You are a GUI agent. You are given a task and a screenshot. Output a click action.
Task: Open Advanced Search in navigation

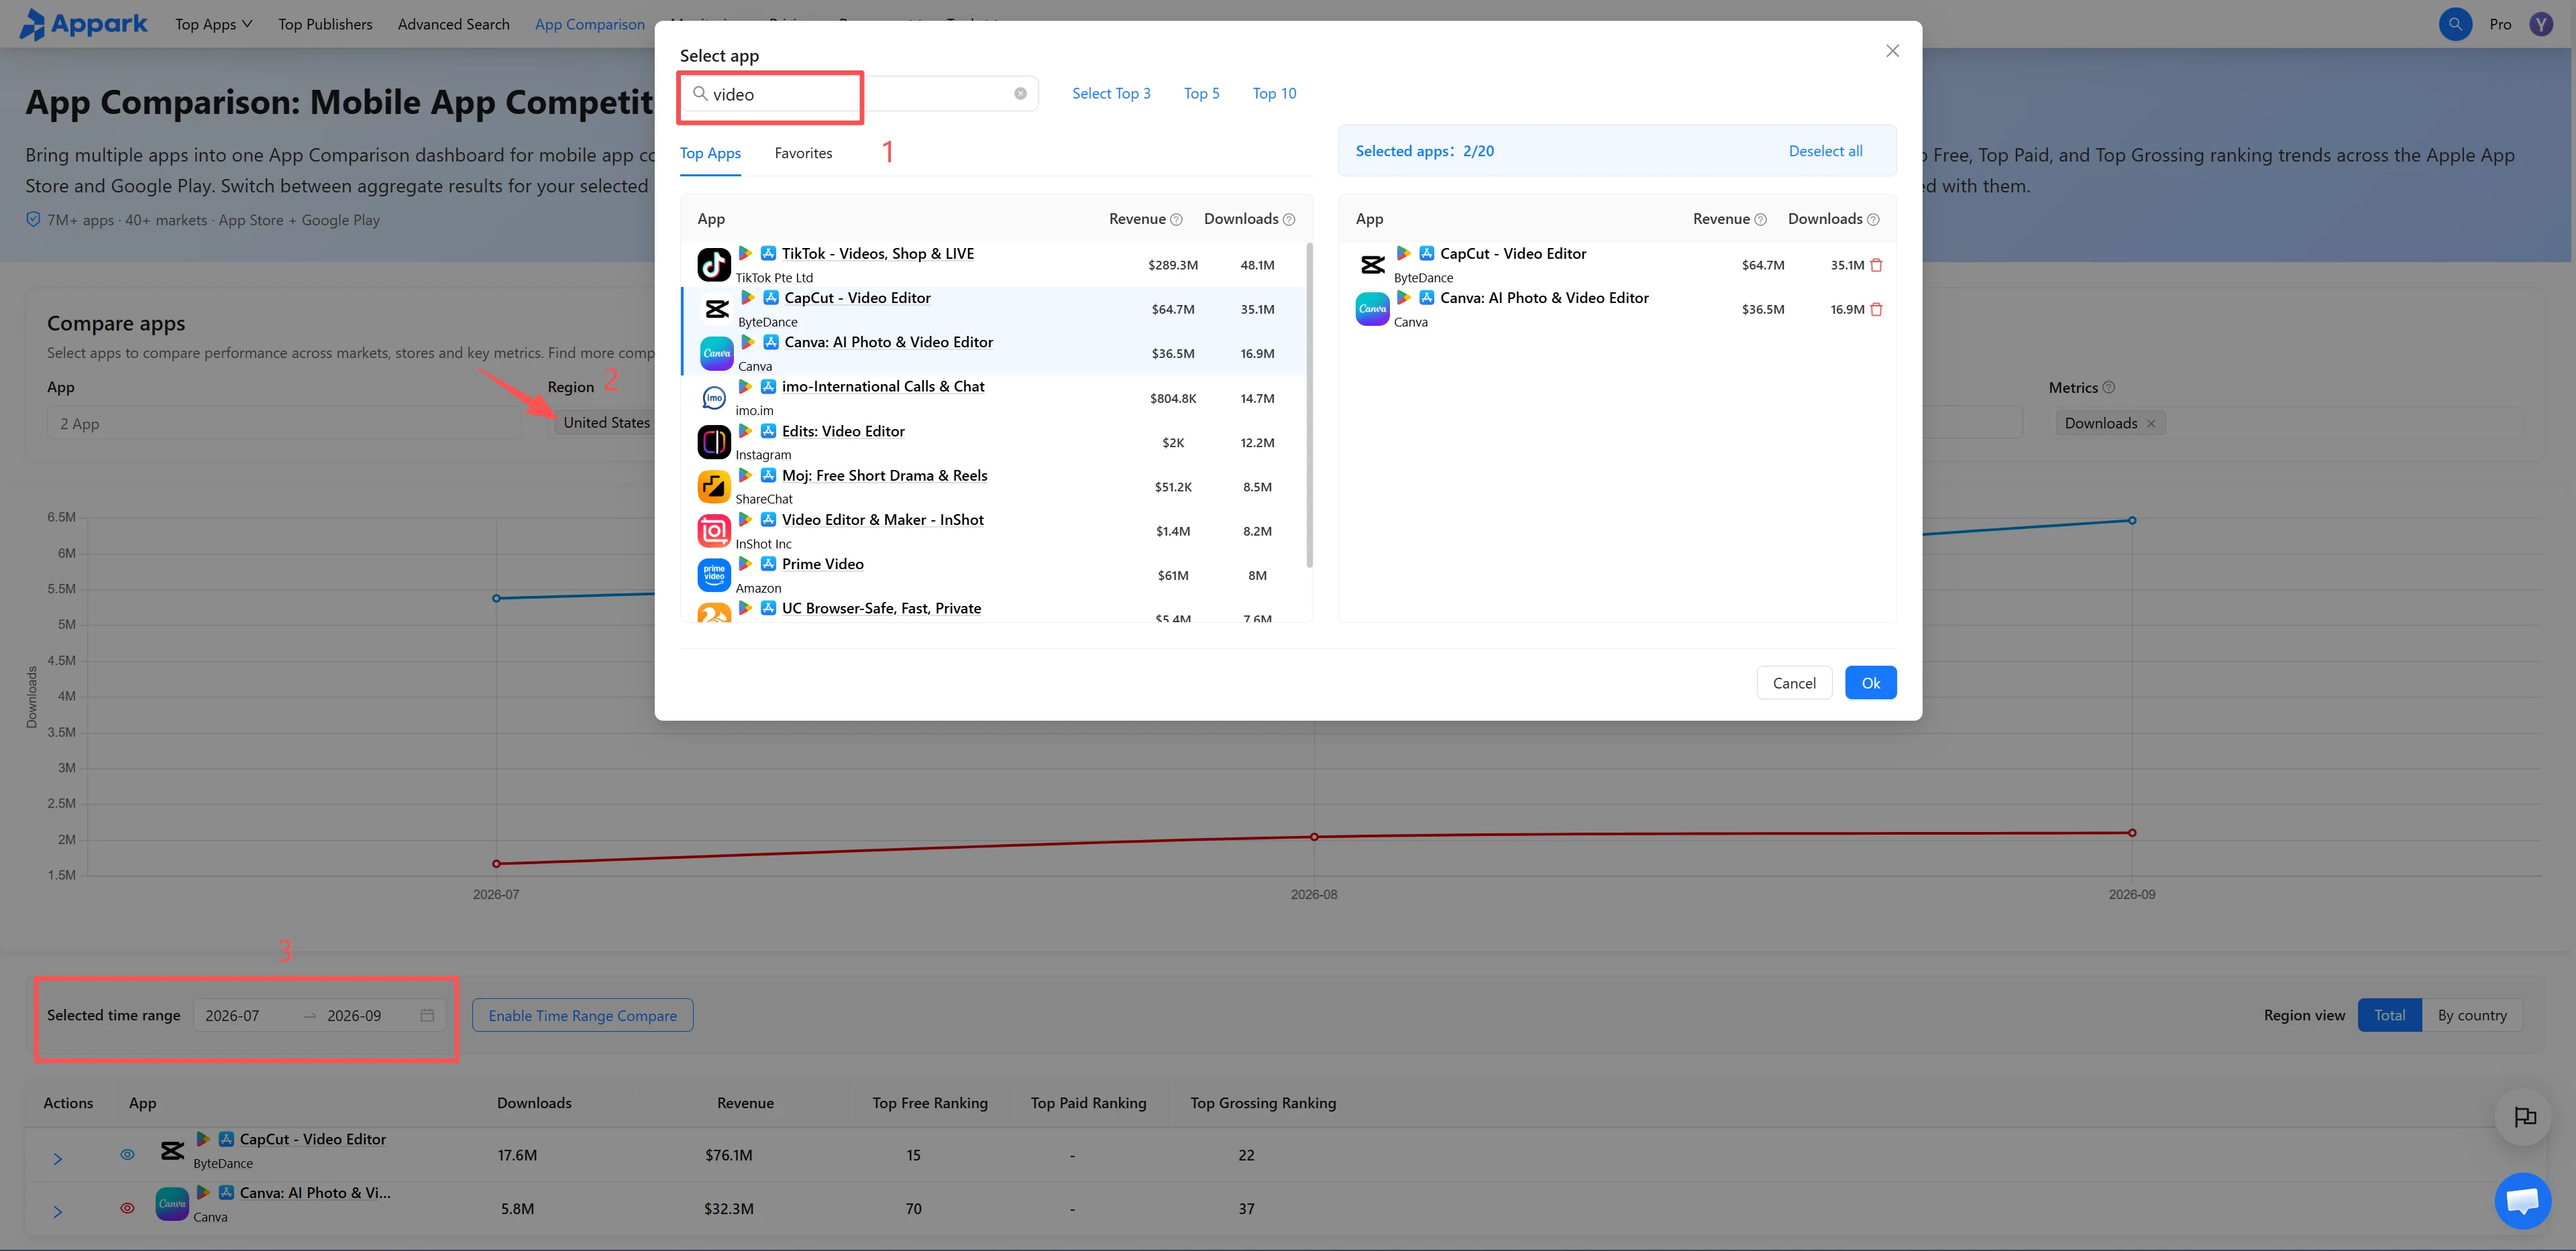[x=453, y=24]
